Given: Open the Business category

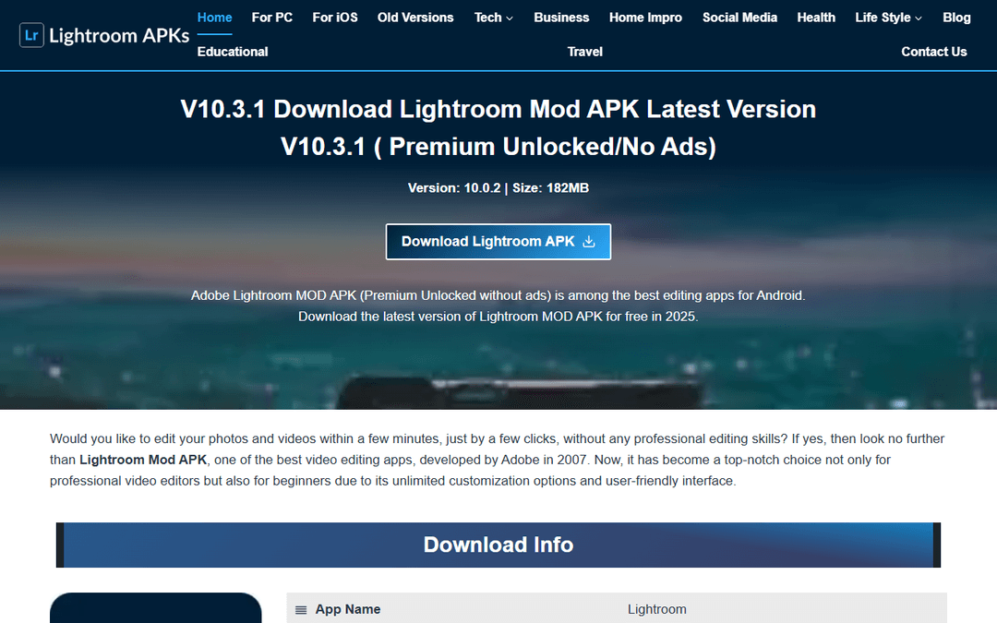Looking at the screenshot, I should click(561, 18).
